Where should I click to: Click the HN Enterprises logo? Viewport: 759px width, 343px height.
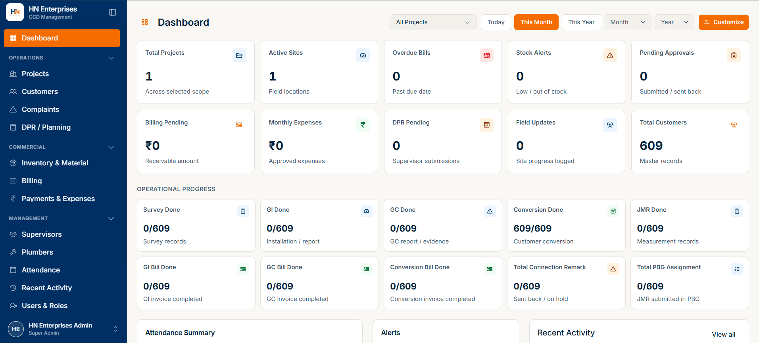[x=15, y=12]
